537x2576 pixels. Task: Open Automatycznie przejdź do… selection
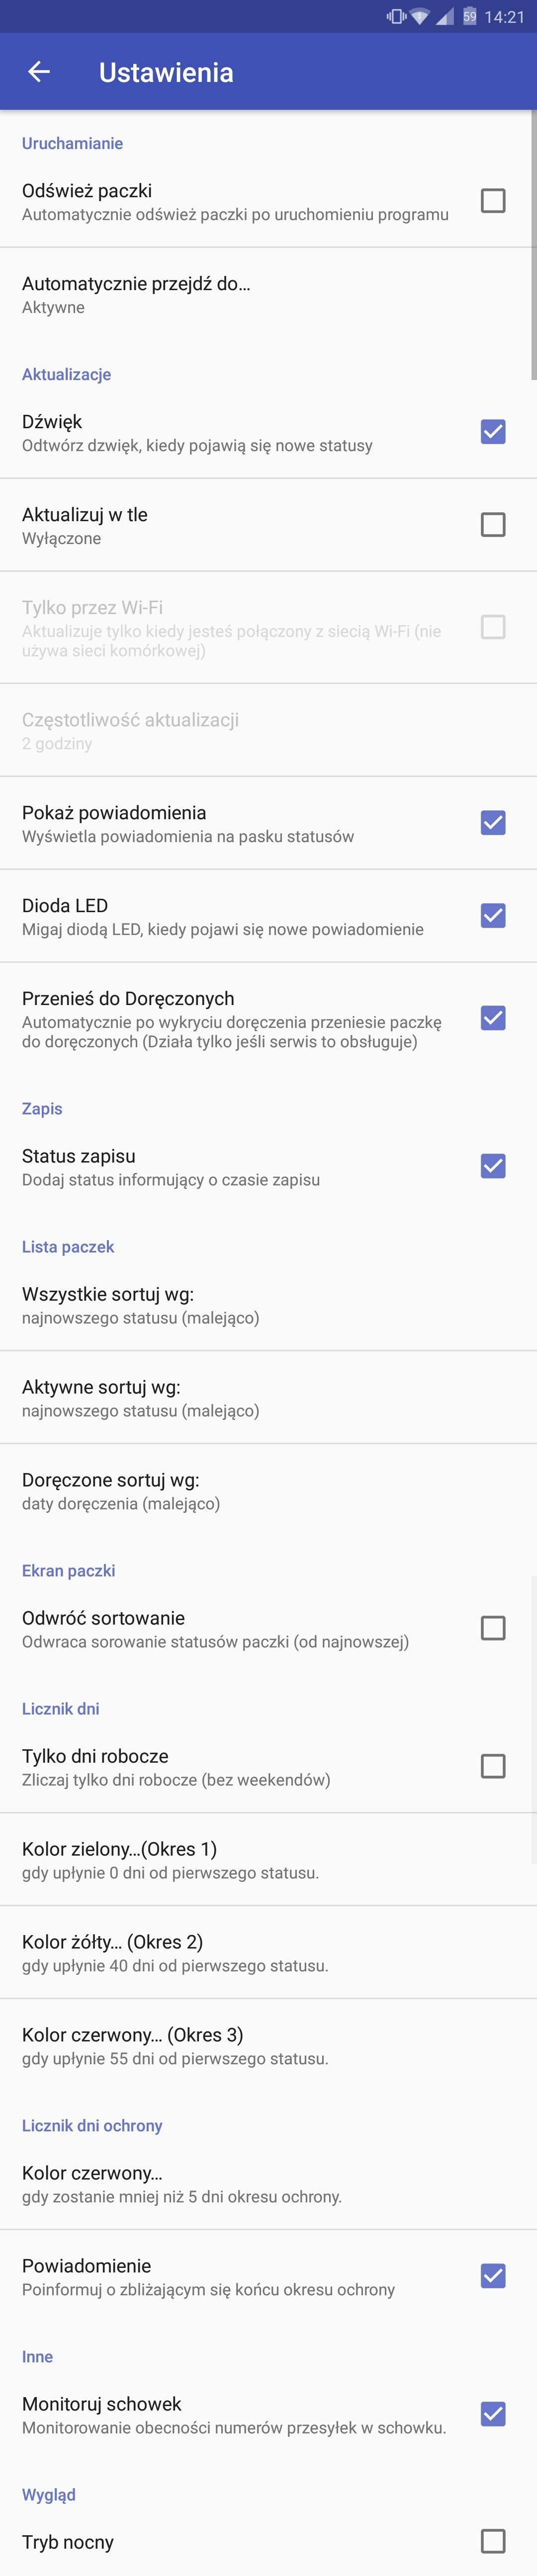click(268, 294)
